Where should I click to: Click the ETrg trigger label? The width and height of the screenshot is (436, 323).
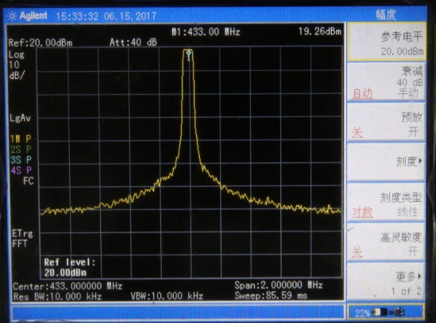tap(22, 233)
